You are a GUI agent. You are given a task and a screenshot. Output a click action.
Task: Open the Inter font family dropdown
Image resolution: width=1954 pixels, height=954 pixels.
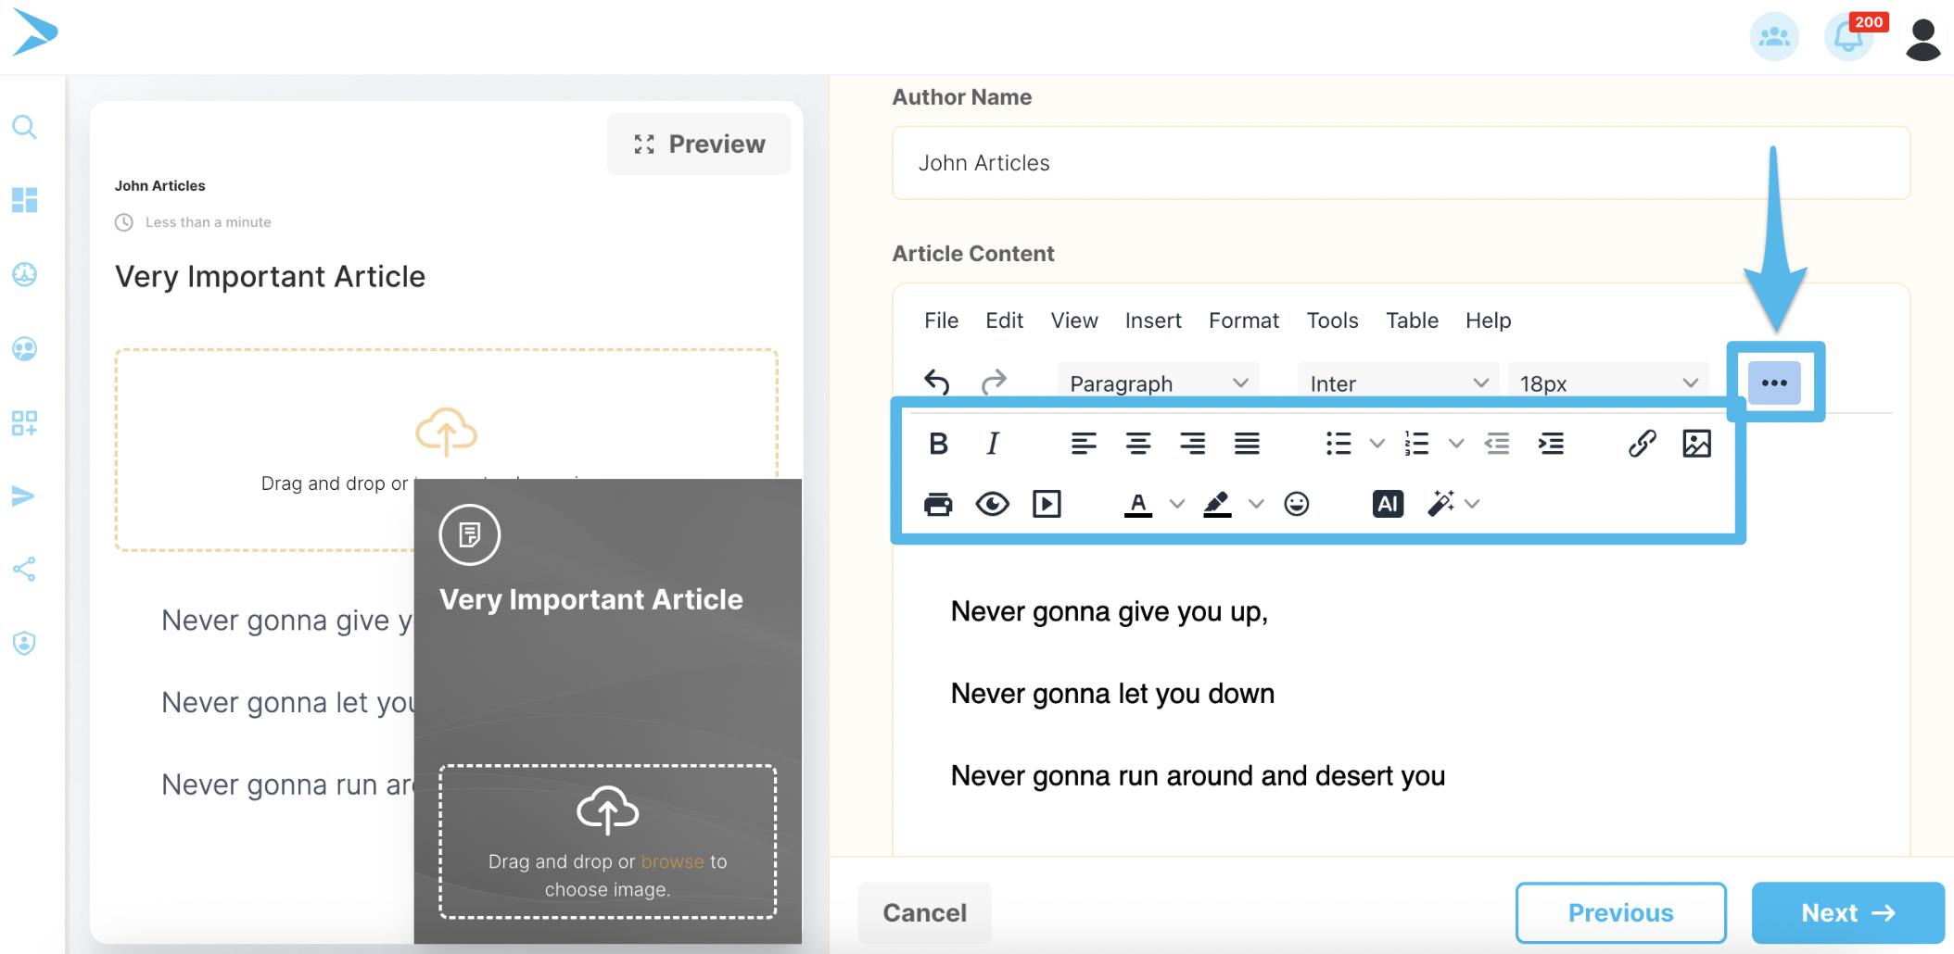point(1398,383)
